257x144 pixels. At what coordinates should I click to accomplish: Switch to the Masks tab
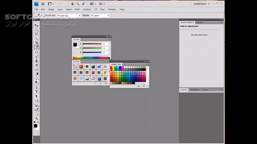[x=200, y=22]
